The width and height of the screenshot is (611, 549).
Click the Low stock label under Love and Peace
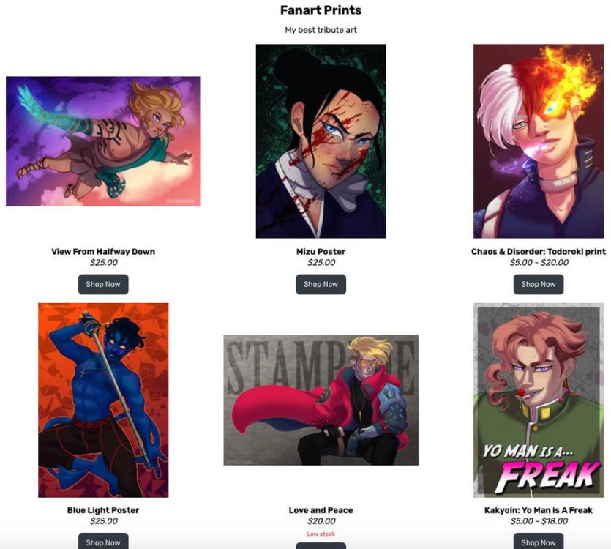pos(321,534)
